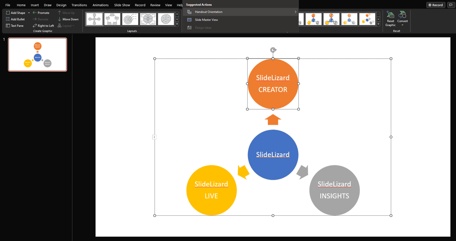Screen dimensions: 456x241
Task: Expand the Layouts gallery more button
Action: pyautogui.click(x=177, y=24)
